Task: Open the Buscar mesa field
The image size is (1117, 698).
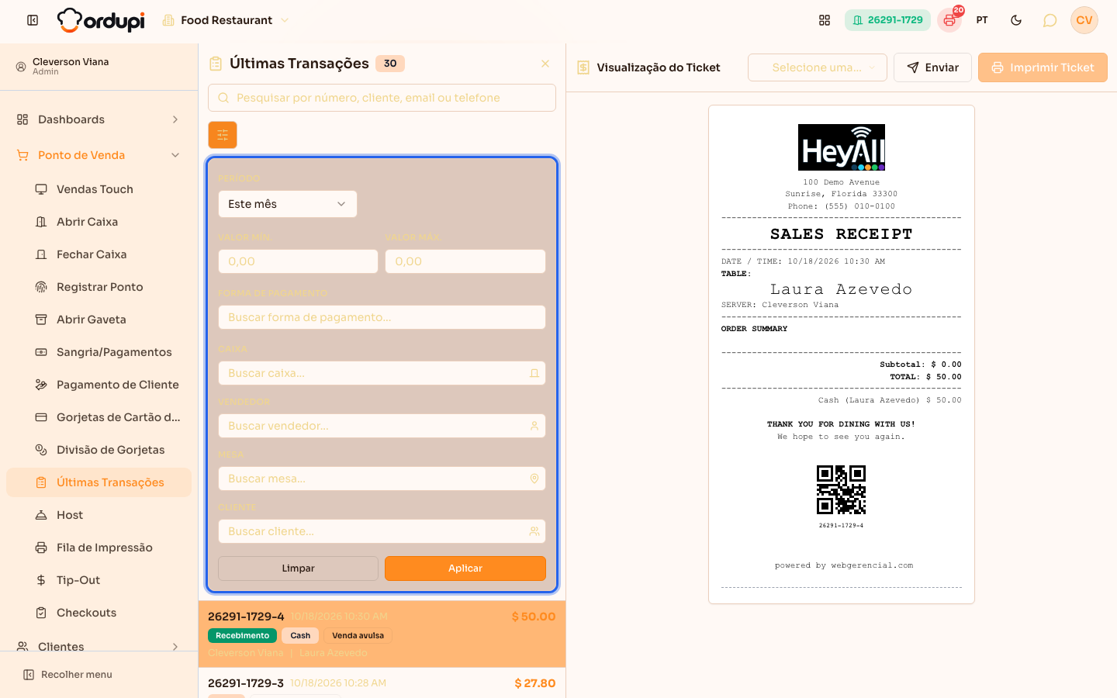Action: click(x=382, y=479)
